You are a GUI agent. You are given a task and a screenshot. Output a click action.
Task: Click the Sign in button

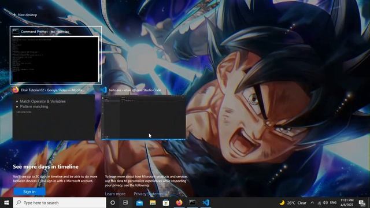pyautogui.click(x=29, y=192)
